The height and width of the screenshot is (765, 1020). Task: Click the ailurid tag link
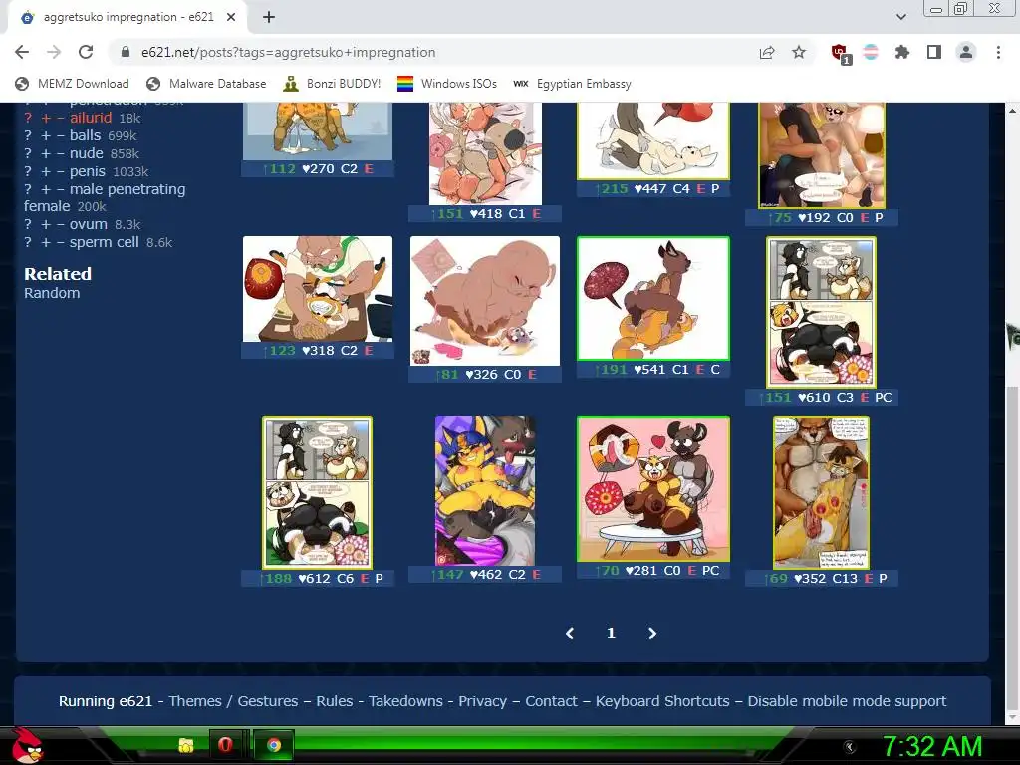(91, 118)
